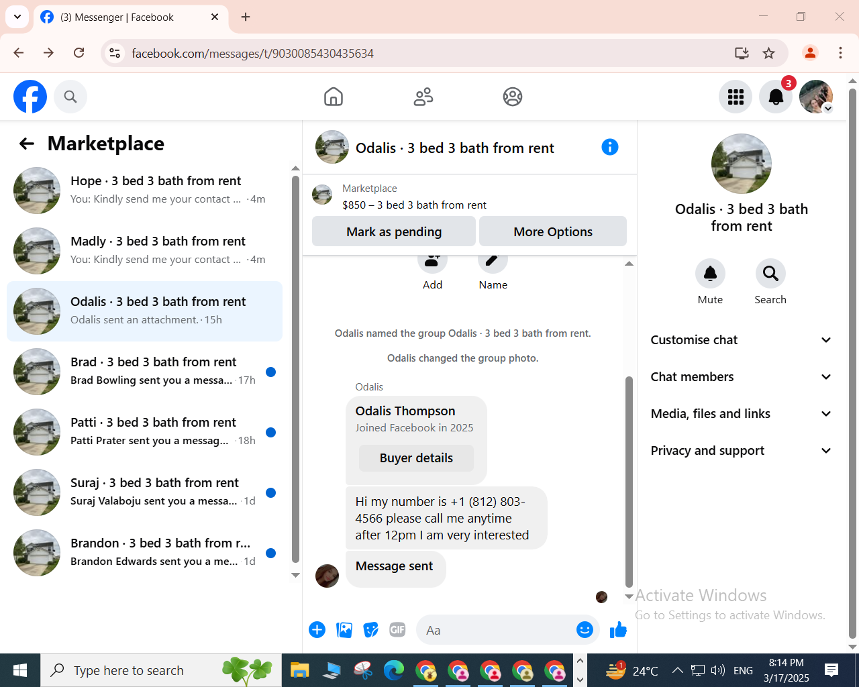Expand the Privacy and support section

click(x=742, y=451)
